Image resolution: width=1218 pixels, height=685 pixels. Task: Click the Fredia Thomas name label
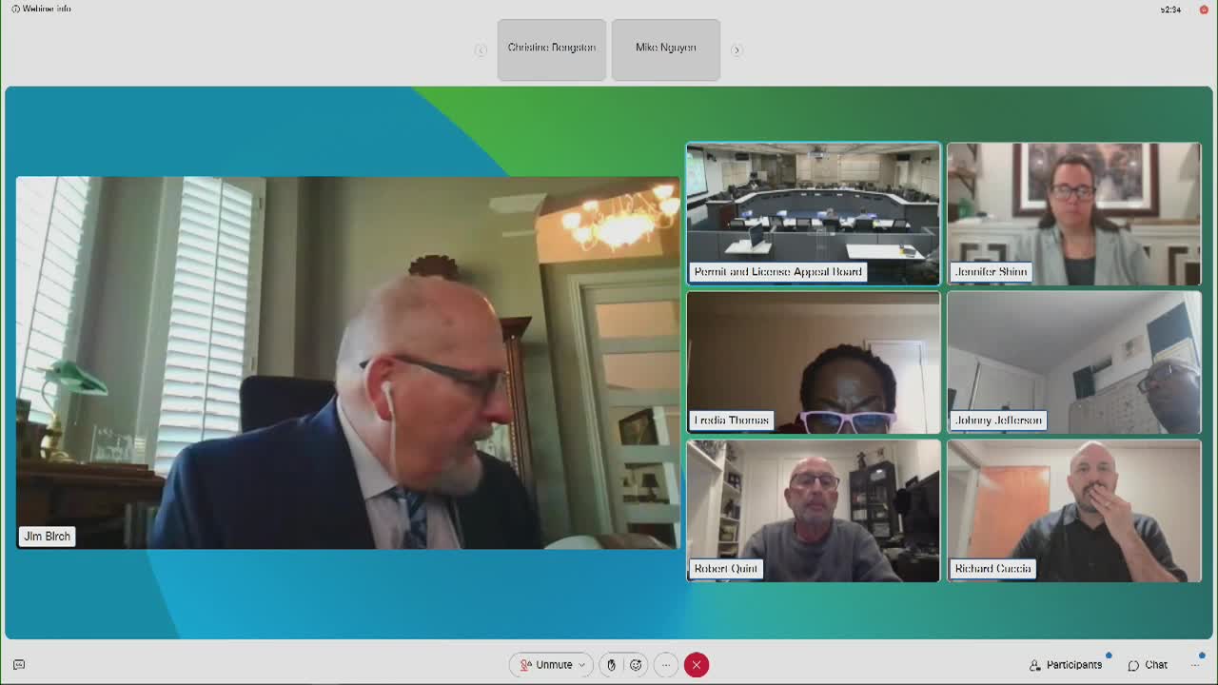coord(732,421)
